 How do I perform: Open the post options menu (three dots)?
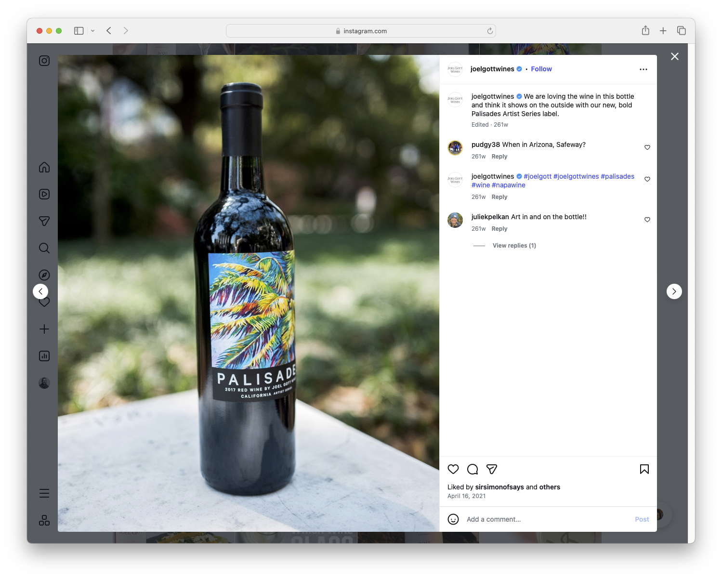coord(643,69)
